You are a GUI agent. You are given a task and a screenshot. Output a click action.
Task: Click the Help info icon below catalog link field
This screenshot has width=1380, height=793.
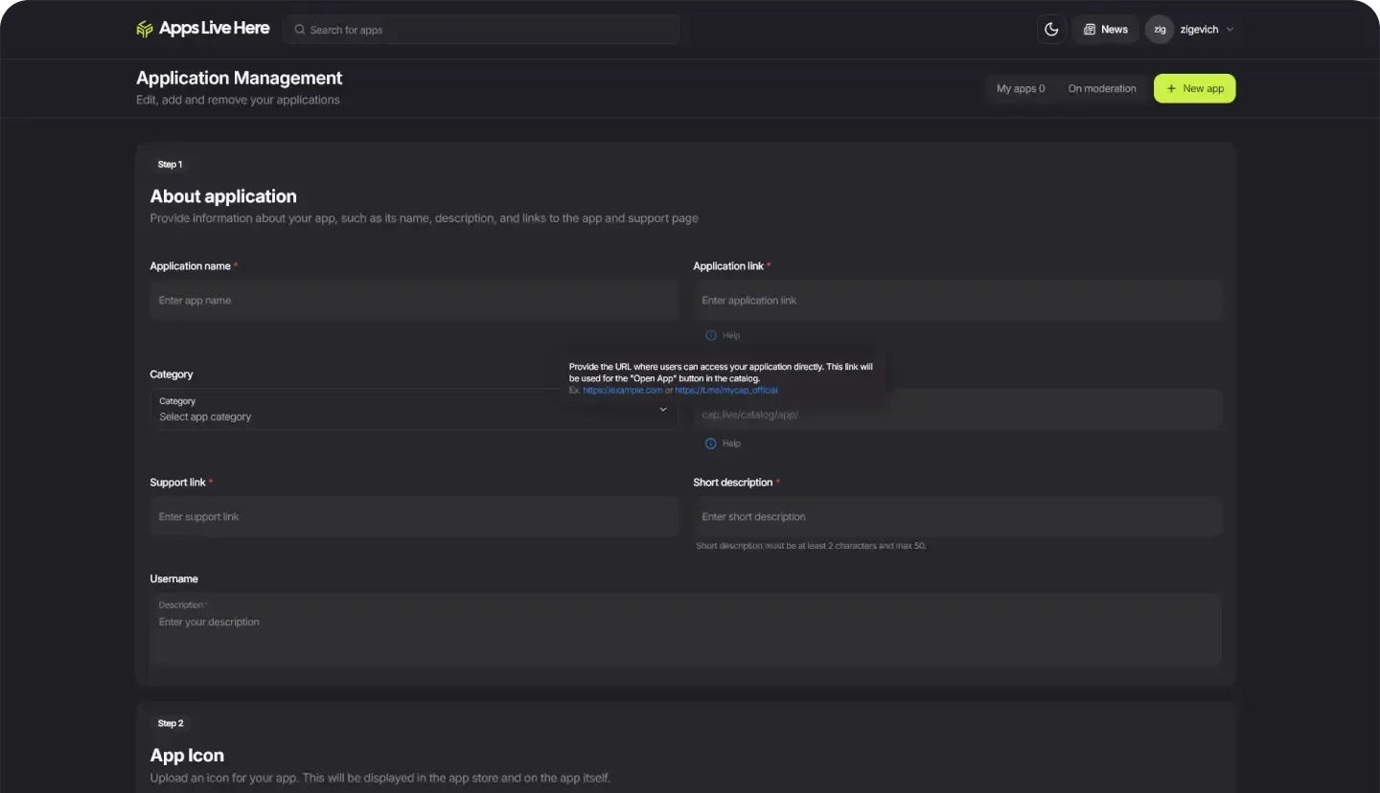(x=711, y=444)
